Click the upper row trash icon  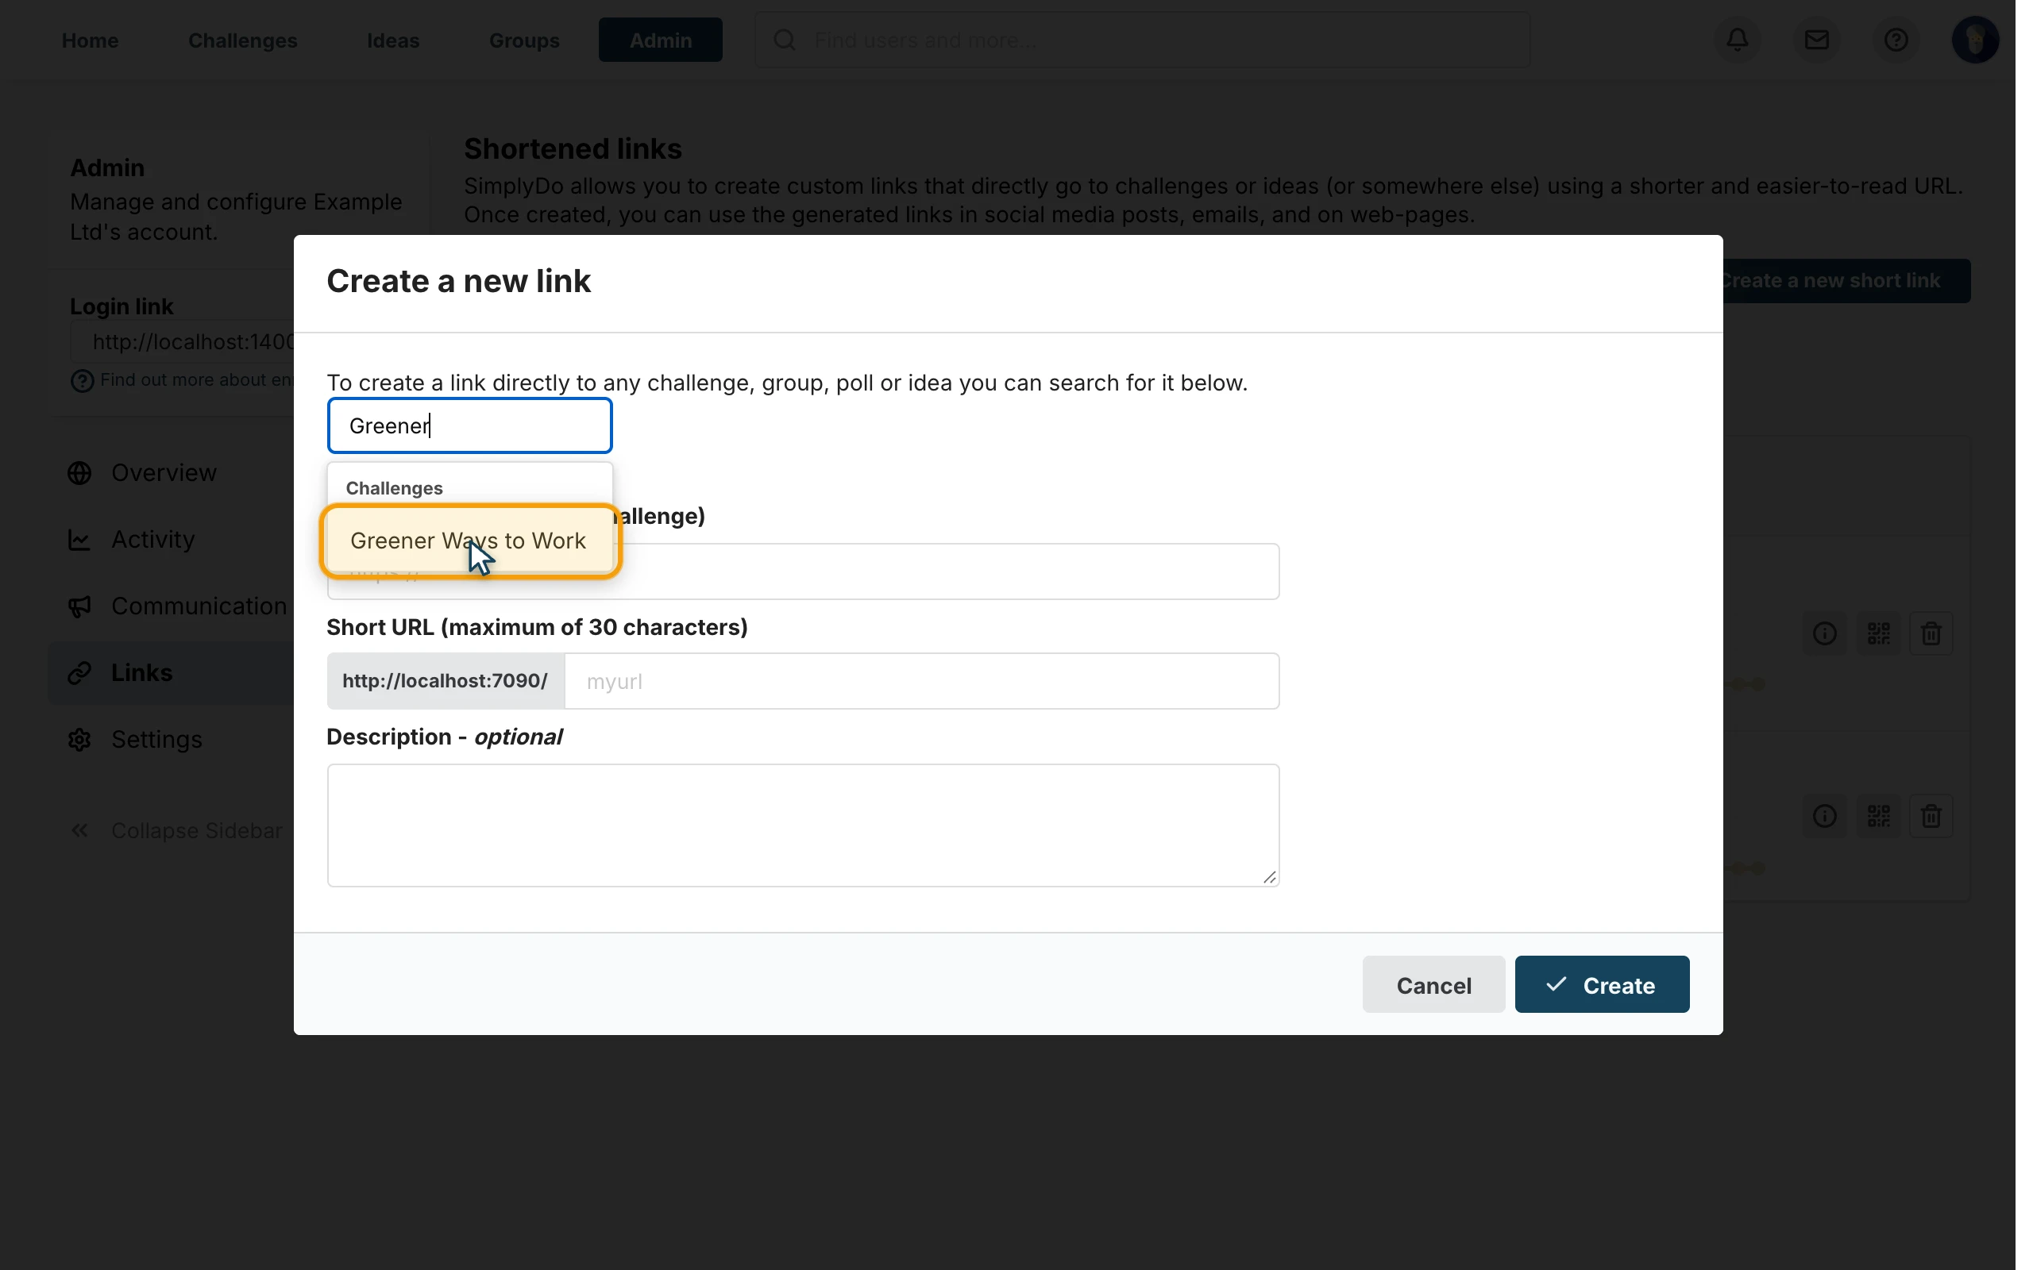point(1931,633)
